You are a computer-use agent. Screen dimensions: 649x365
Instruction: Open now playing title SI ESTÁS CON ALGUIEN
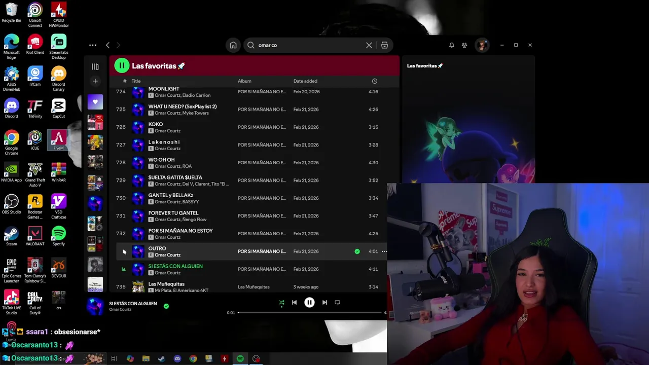[x=133, y=304]
